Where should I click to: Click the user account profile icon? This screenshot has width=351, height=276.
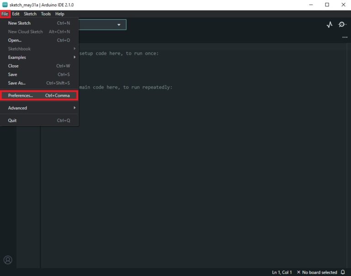pos(8,260)
